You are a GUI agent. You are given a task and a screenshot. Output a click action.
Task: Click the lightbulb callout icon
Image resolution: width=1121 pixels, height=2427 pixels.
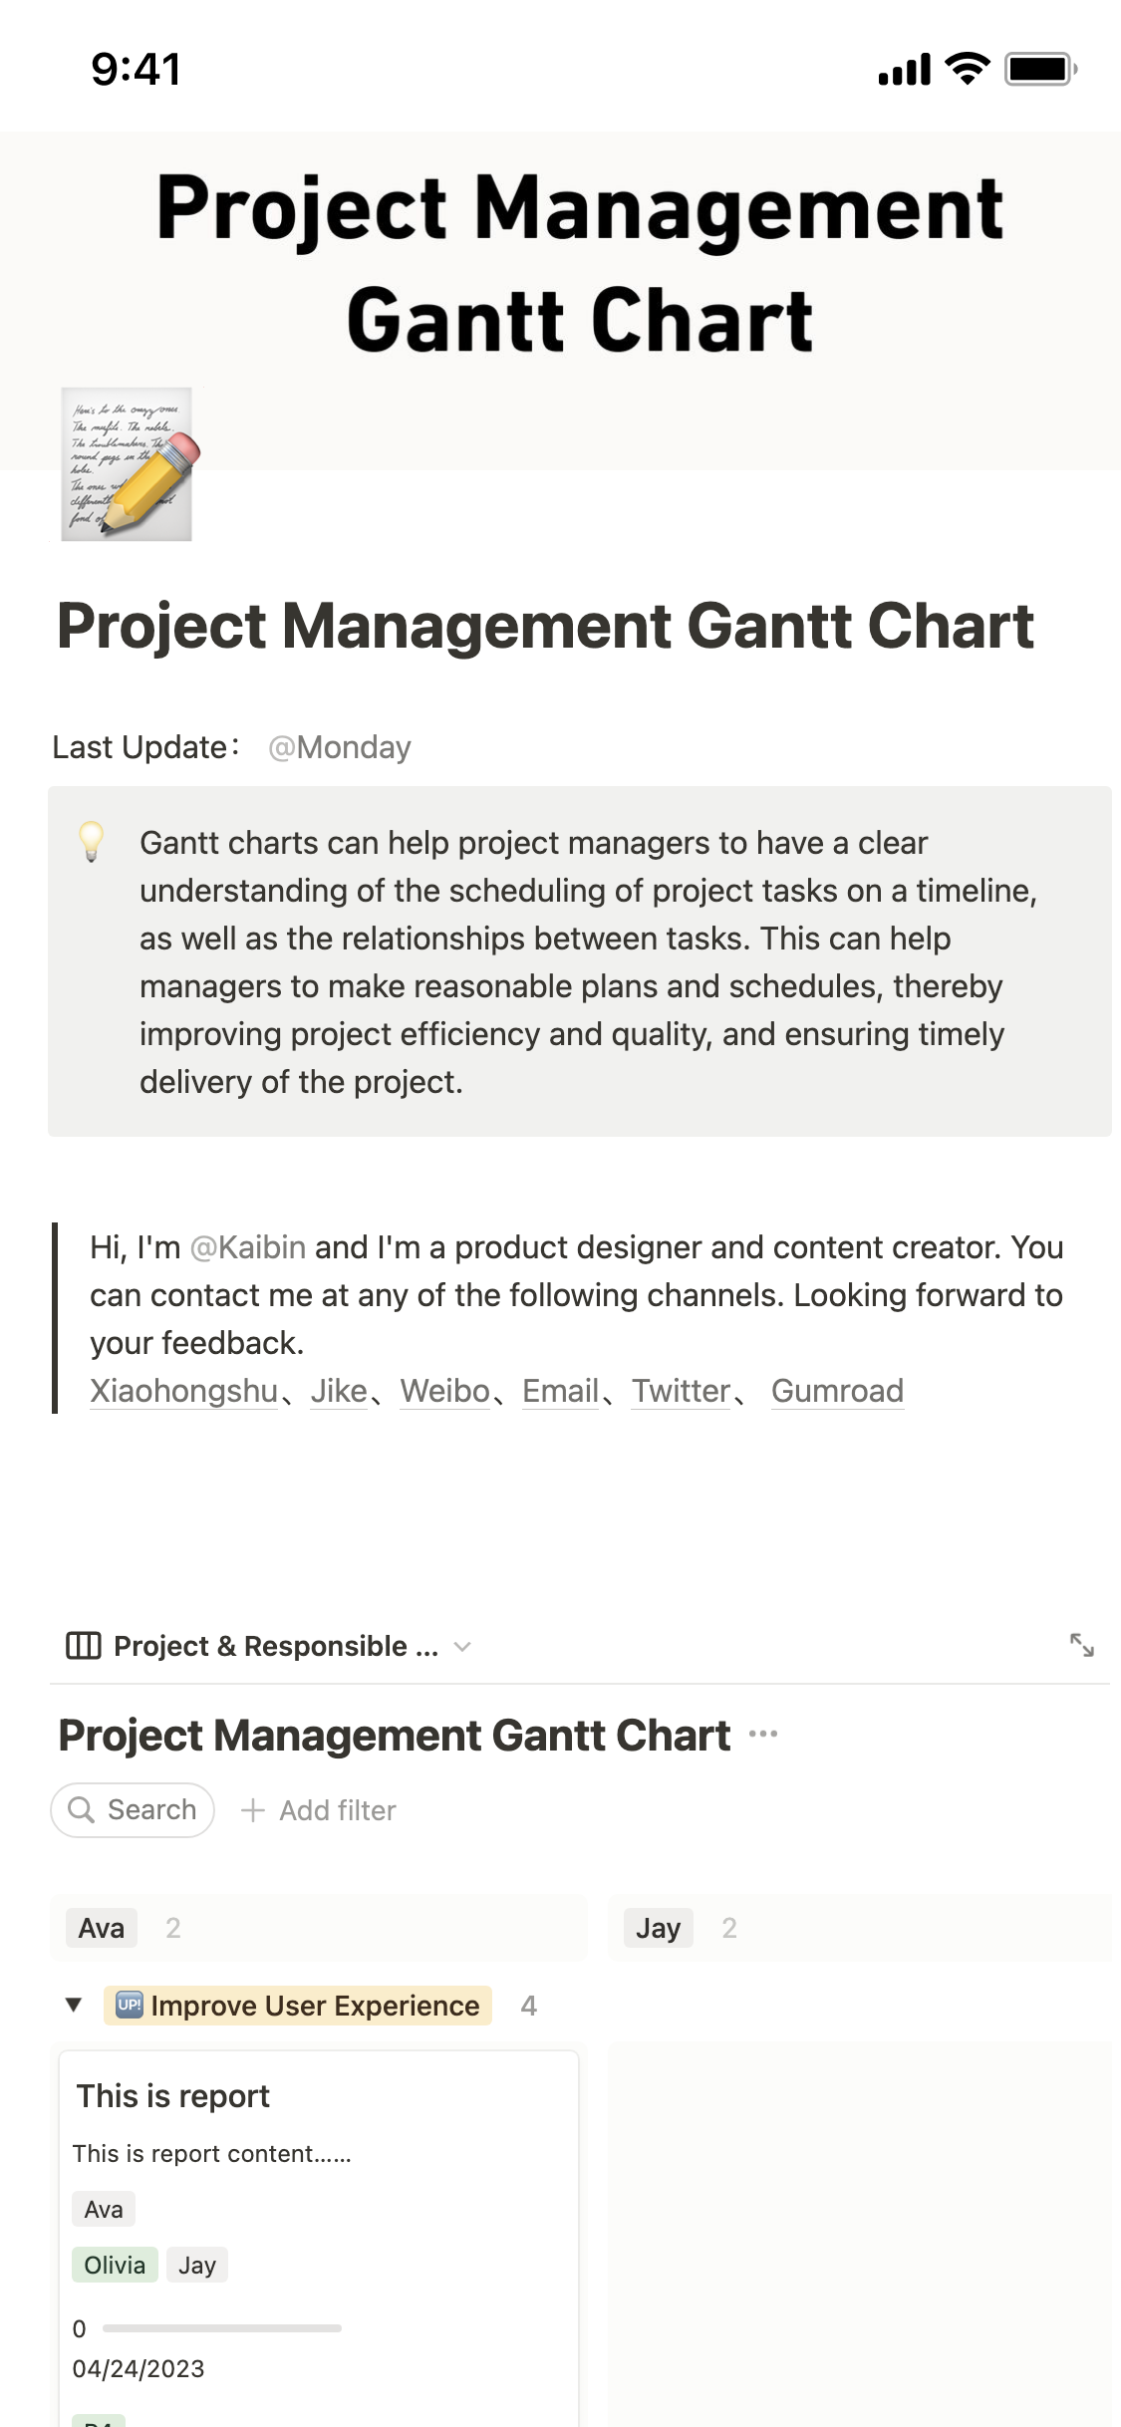click(91, 842)
